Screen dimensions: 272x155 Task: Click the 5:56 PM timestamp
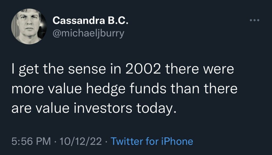[31, 141]
